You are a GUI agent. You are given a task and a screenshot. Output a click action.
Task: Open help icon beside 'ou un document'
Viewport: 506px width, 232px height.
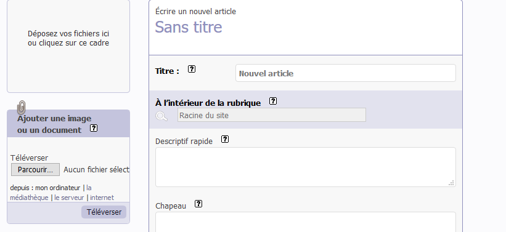pos(94,128)
